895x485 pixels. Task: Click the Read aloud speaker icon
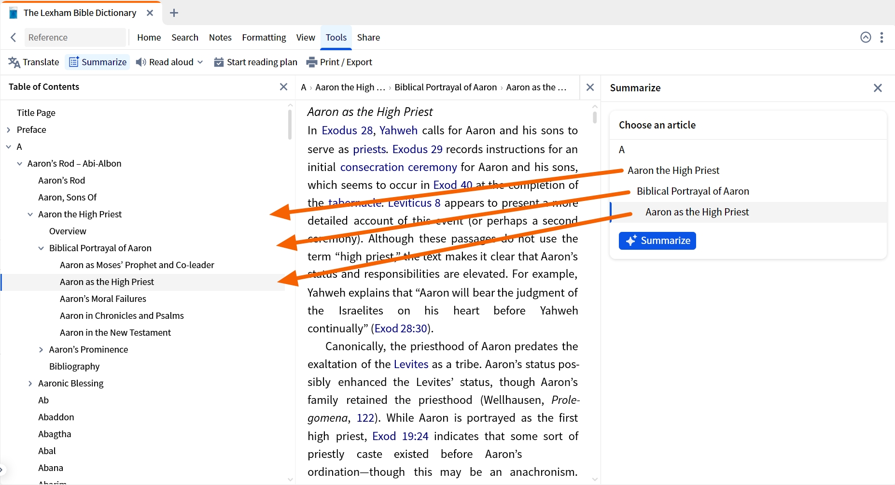pyautogui.click(x=140, y=62)
